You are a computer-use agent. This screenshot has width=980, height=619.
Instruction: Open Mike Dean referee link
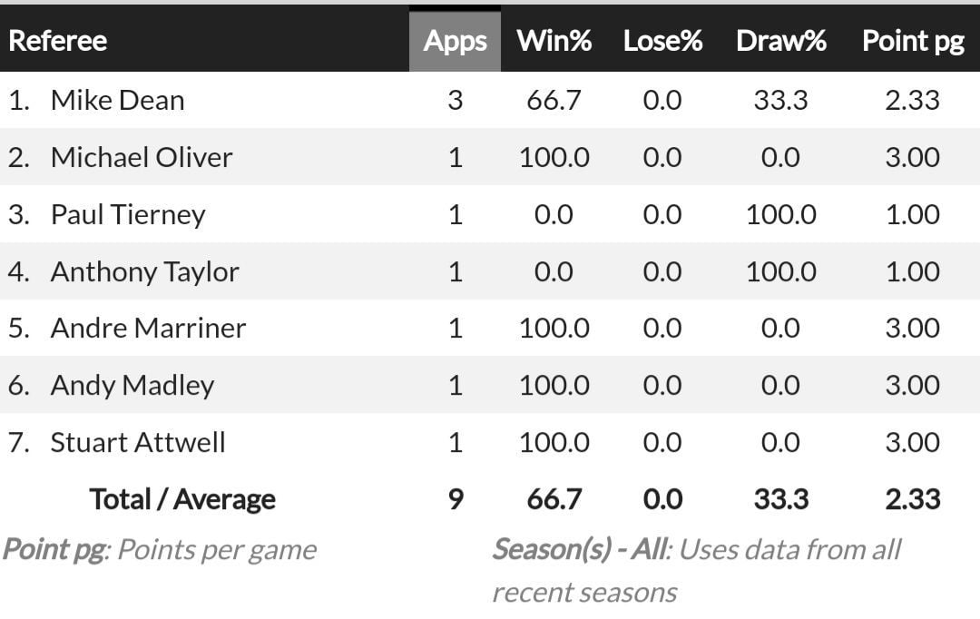click(x=117, y=100)
